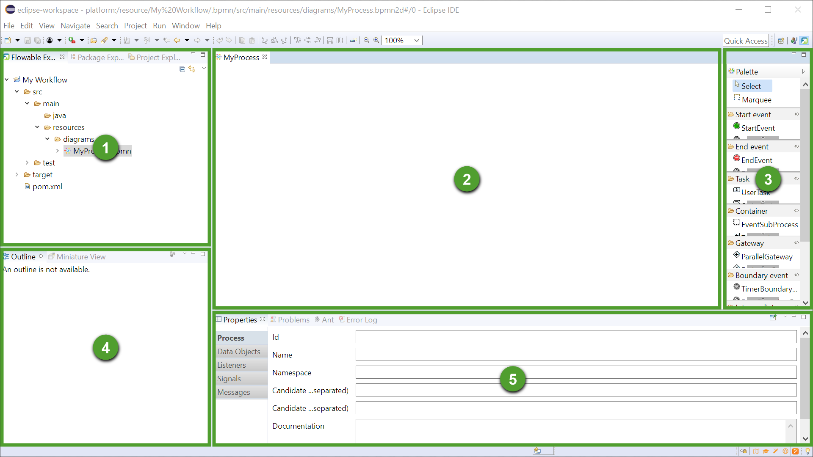Select the EndEvent palette item
Screen dimensions: 813x457
tap(756, 160)
